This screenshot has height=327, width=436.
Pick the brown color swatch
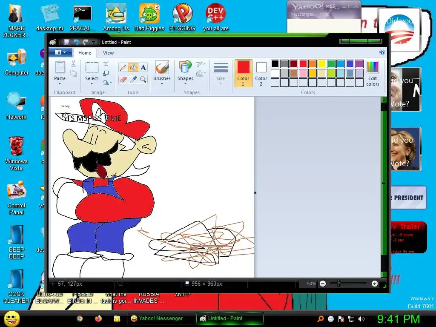(x=294, y=73)
